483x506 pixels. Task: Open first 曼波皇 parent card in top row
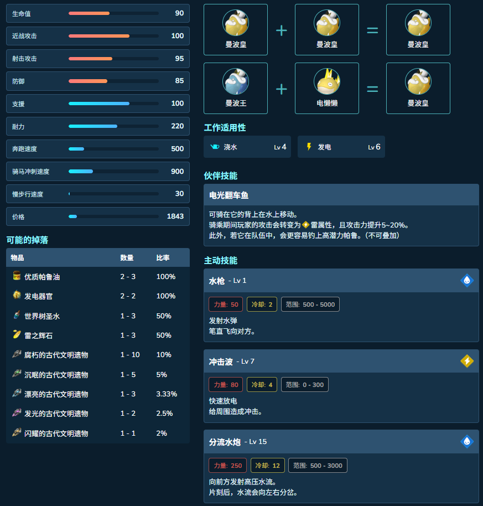[236, 29]
